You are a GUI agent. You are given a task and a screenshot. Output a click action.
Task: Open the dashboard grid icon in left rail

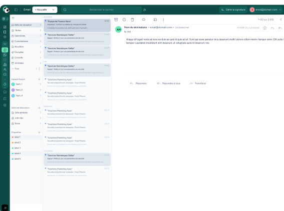[x=5, y=27]
